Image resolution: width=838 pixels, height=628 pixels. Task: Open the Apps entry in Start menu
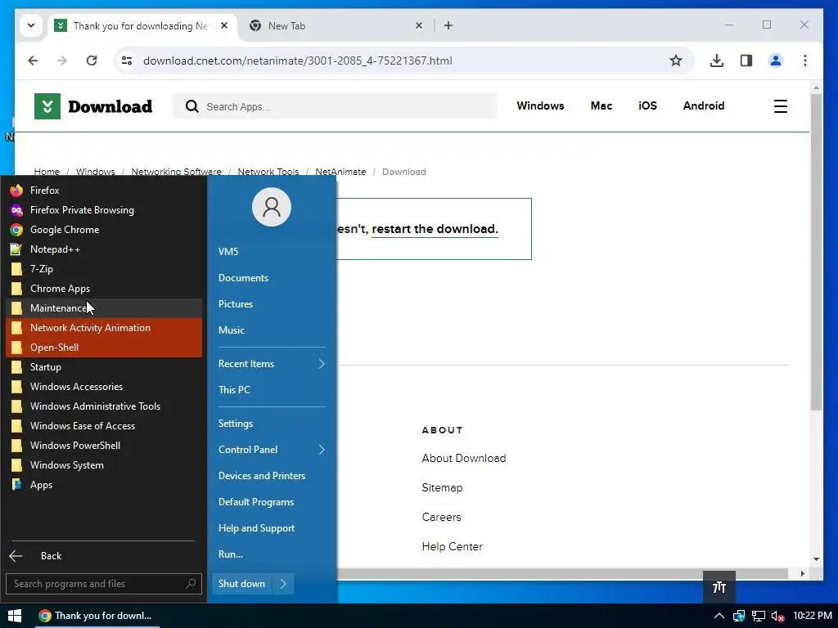104,485
